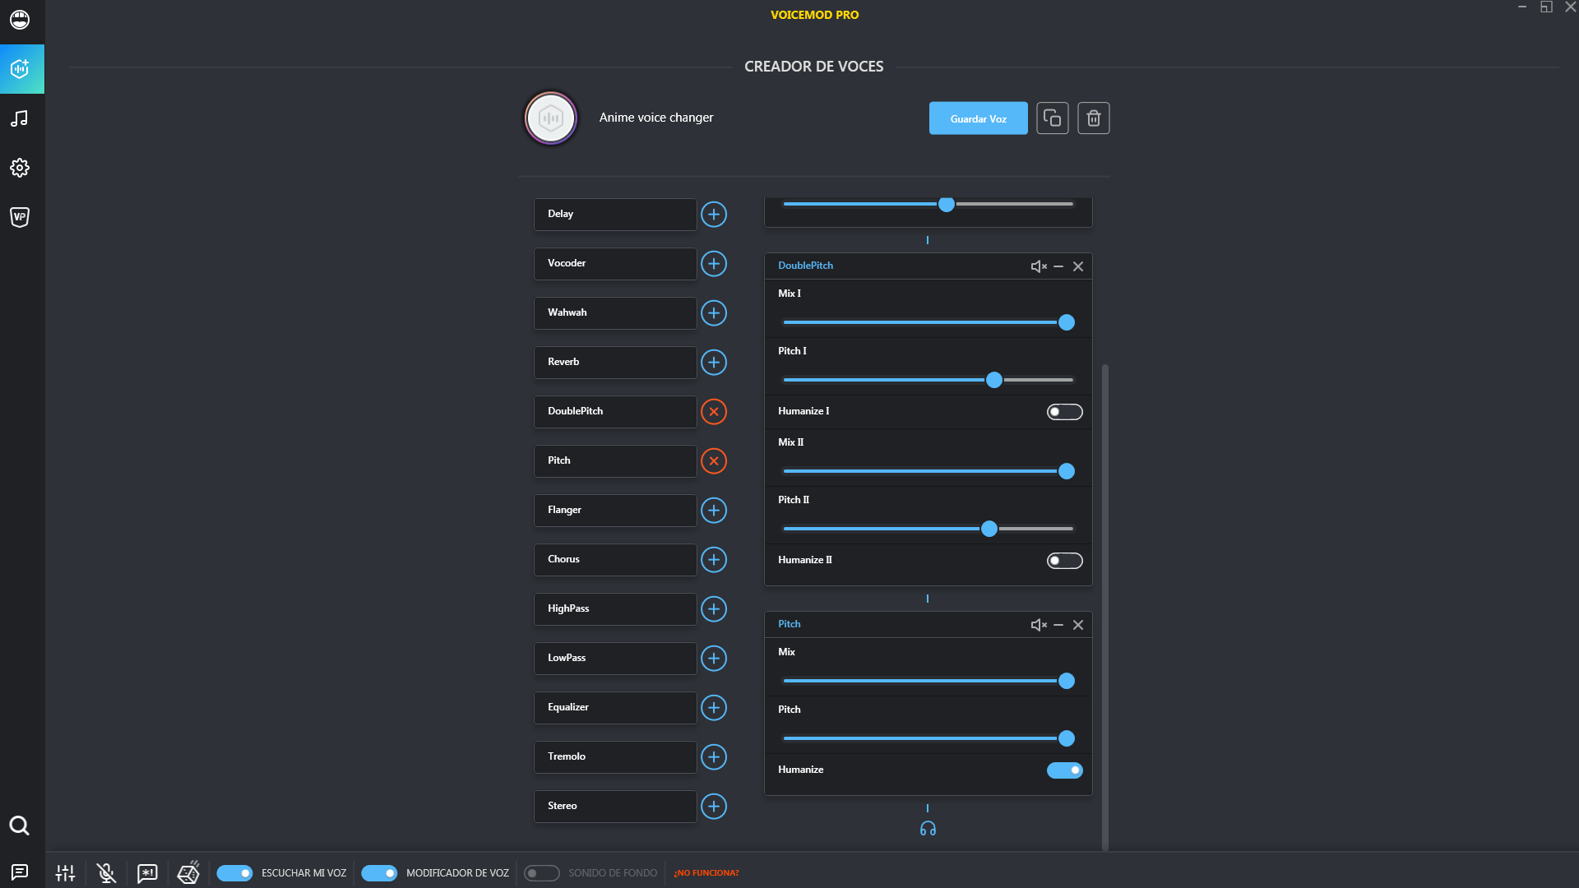The height and width of the screenshot is (888, 1579).
Task: Toggle the muted microphone icon
Action: (106, 873)
